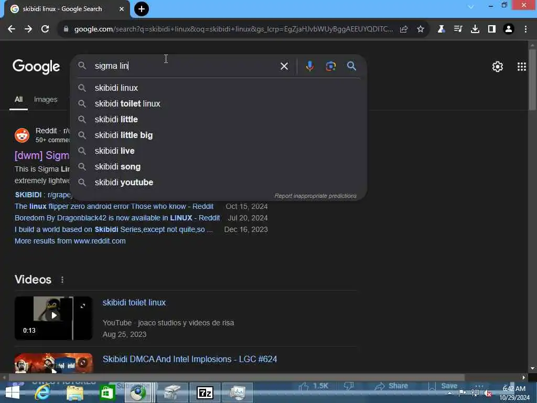Screen dimensions: 537x403
Task: Click 'More results from www.reddit.com'
Action: [70, 241]
